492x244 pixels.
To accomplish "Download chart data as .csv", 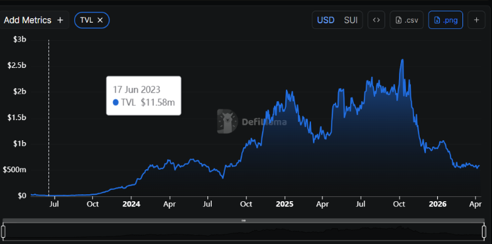I will (407, 20).
